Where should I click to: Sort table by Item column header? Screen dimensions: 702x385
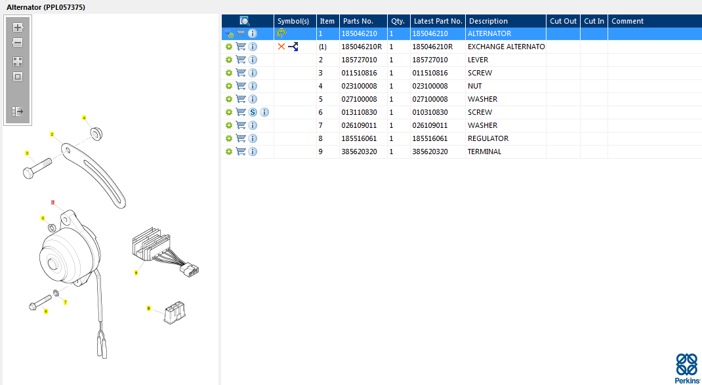pyautogui.click(x=328, y=21)
